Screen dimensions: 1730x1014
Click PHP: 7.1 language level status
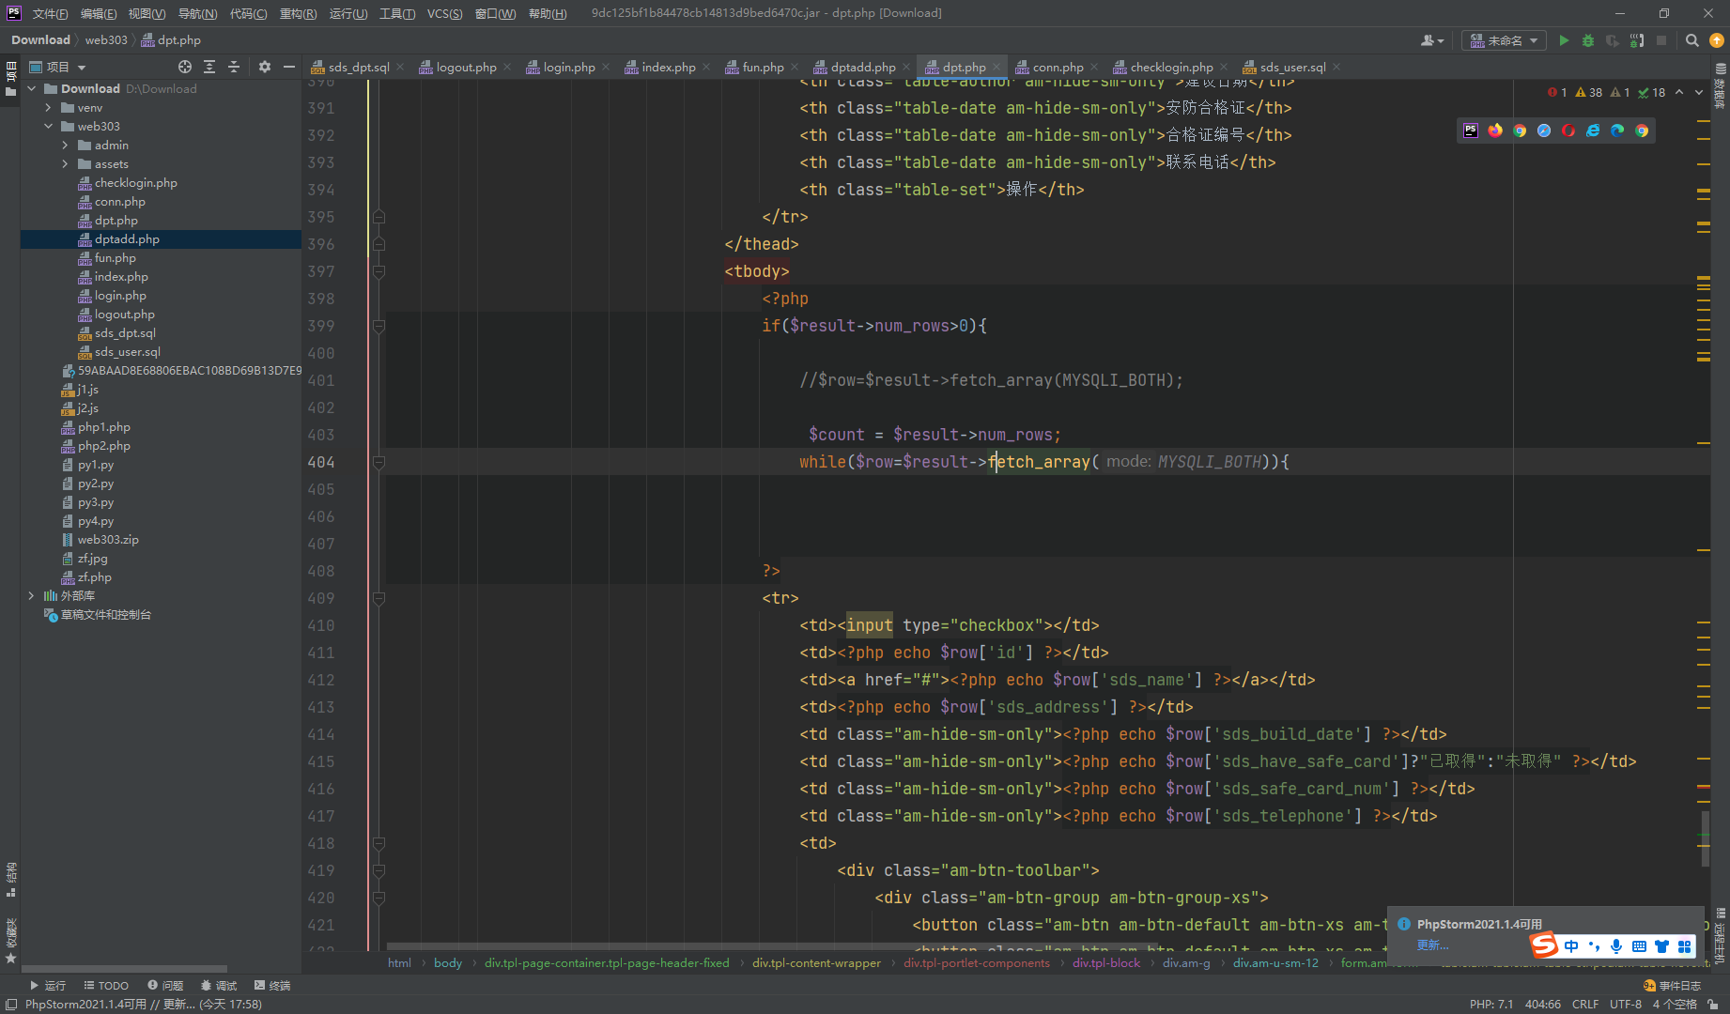coord(1491,1004)
